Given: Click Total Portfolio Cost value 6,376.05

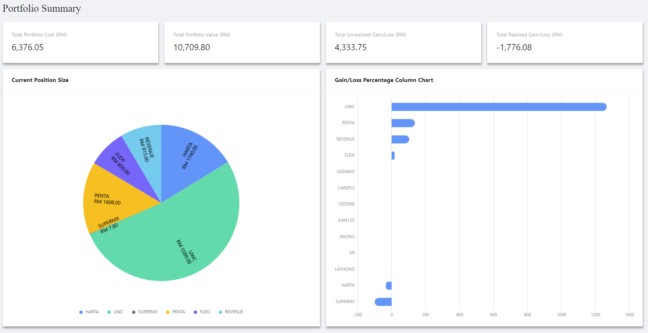Looking at the screenshot, I should 28,47.
